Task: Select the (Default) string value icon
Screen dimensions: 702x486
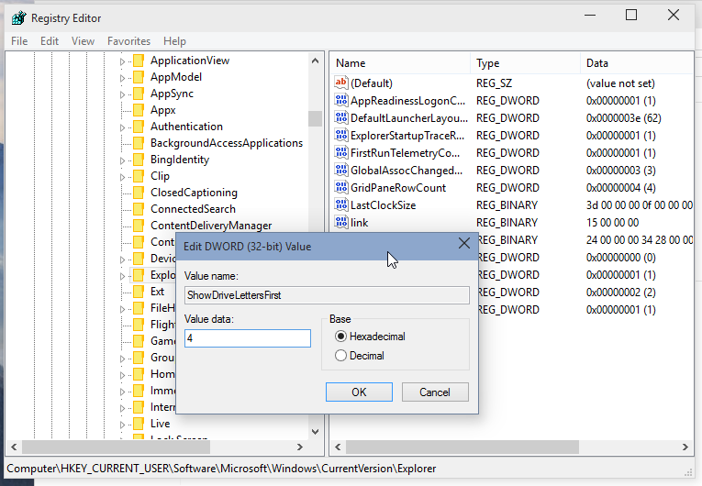Action: click(341, 83)
